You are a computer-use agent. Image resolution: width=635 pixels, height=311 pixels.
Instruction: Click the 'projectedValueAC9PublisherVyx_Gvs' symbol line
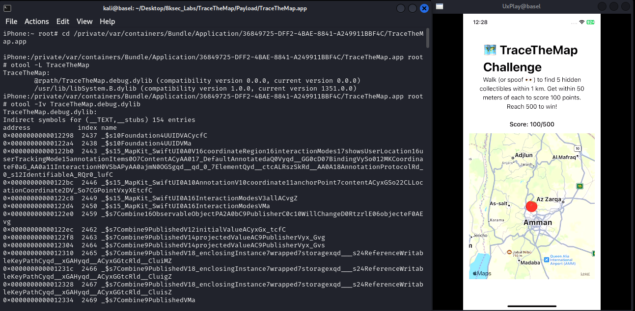(164, 245)
